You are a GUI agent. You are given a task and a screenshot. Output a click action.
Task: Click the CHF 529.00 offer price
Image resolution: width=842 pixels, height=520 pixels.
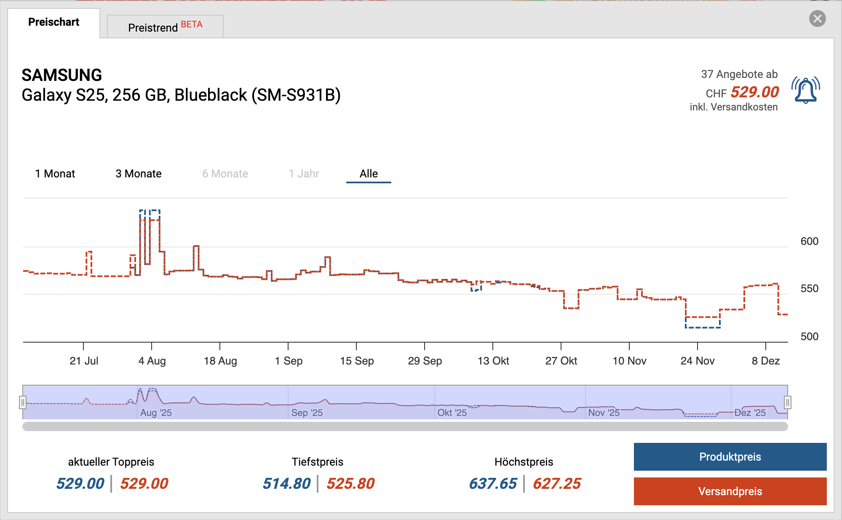[754, 92]
